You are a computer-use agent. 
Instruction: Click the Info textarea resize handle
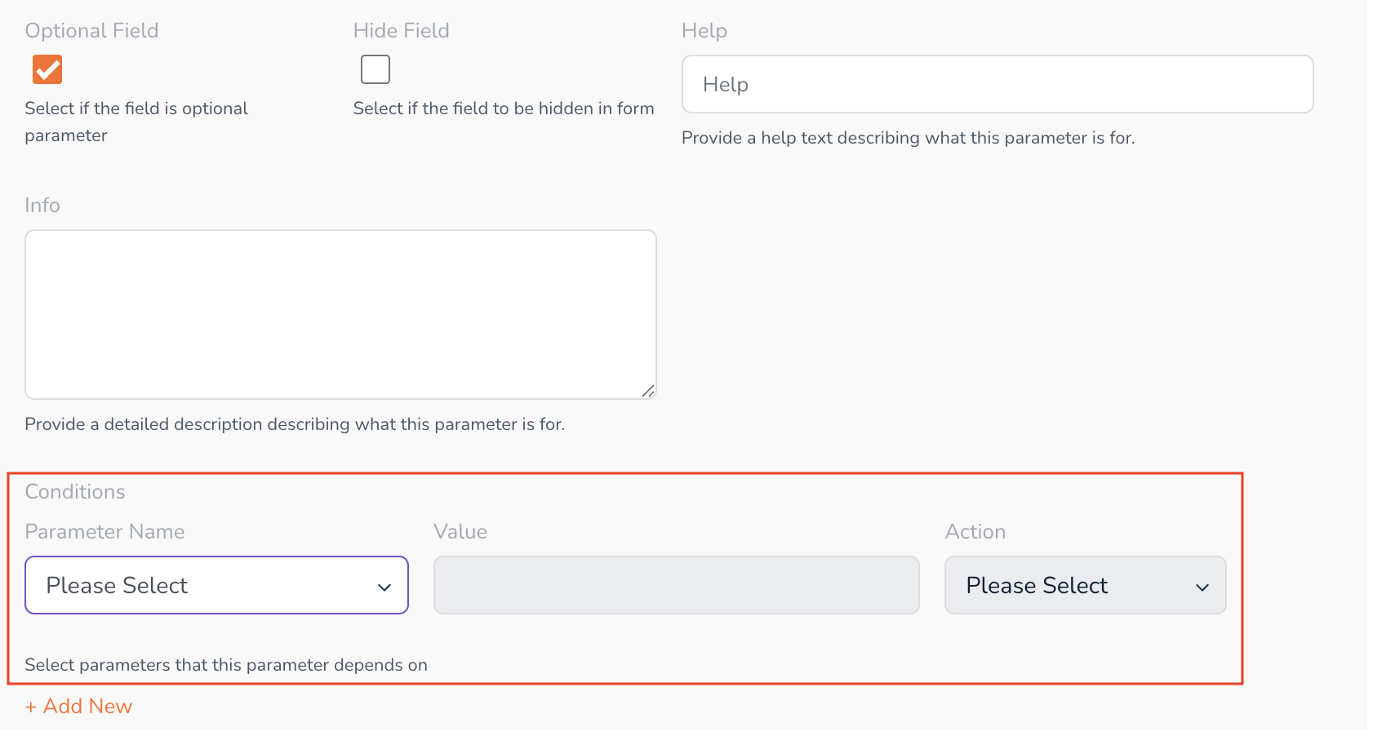click(648, 391)
